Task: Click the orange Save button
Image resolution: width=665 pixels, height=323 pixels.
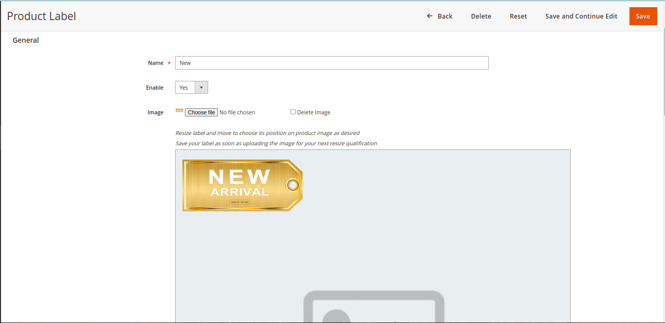Action: (643, 16)
